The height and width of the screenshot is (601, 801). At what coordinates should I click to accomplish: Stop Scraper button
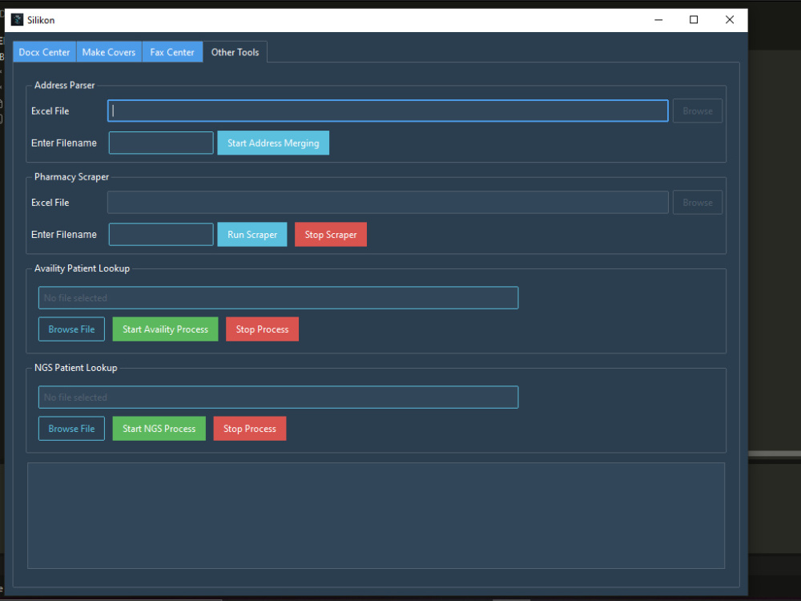click(x=331, y=235)
